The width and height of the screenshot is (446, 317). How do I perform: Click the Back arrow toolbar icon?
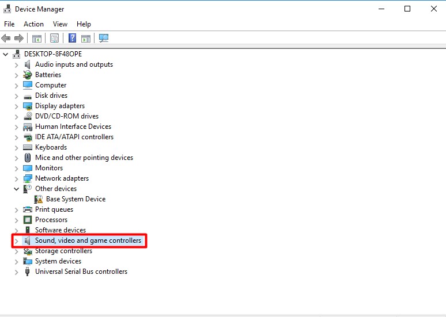6,39
